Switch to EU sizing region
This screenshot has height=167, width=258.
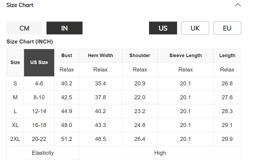pos(227,28)
